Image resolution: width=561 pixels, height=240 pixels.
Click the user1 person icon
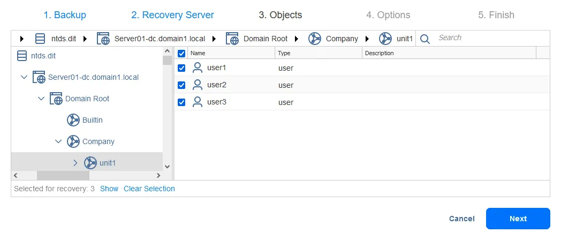(198, 67)
